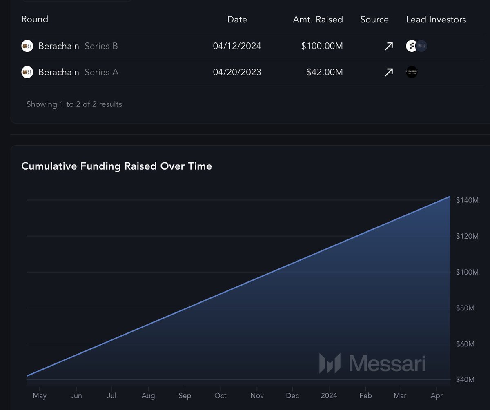490x410 pixels.
Task: Click chart line endpoint at $142M peak
Action: (450, 197)
